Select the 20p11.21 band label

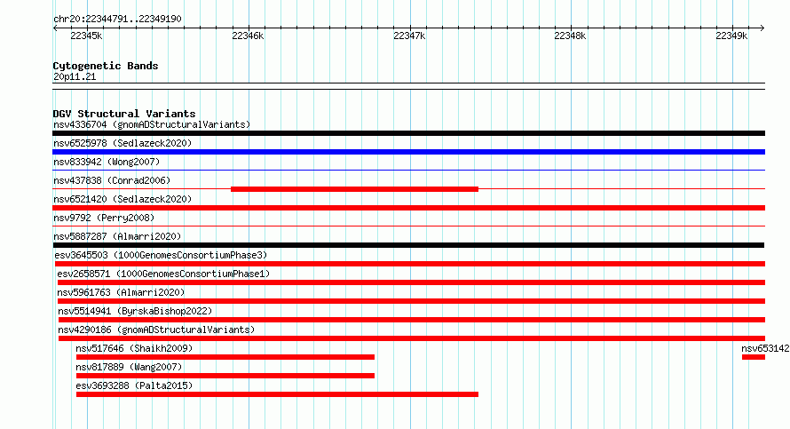(x=75, y=77)
